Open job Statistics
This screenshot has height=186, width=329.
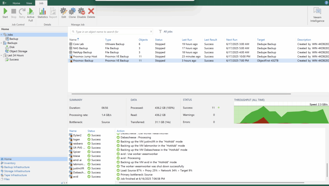[42, 13]
